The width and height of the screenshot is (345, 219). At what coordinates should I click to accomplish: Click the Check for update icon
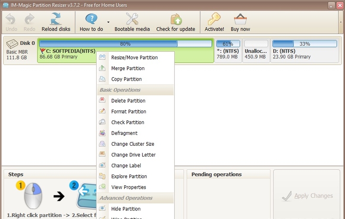coord(176,19)
